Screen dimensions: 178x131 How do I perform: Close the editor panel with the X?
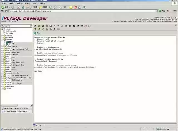(x=176, y=25)
